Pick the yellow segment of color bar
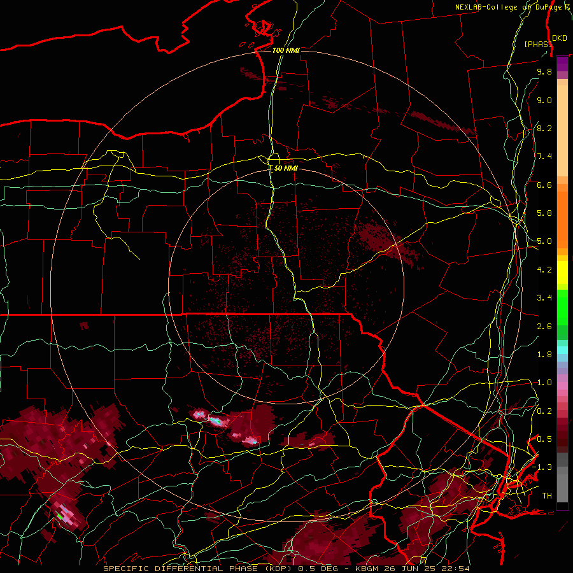This screenshot has height=573, width=573. pyautogui.click(x=562, y=272)
